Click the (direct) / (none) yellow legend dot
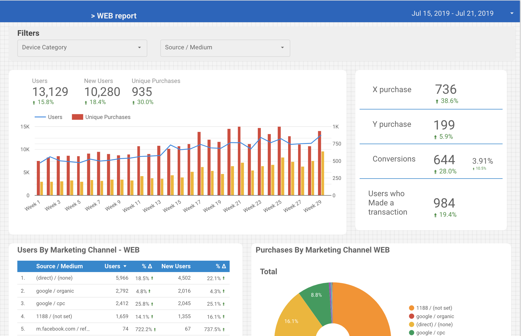Image resolution: width=521 pixels, height=336 pixels. point(412,324)
